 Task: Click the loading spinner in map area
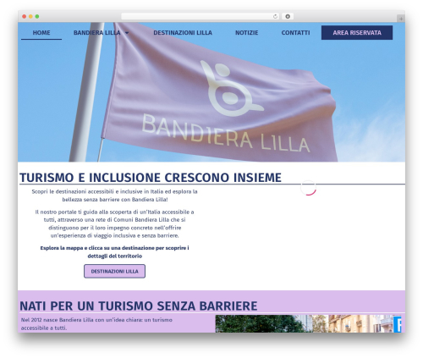click(308, 188)
